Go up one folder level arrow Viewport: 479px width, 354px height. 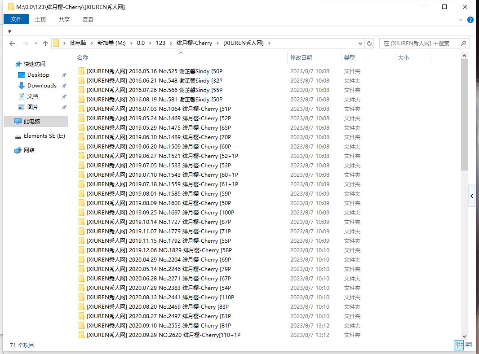pyautogui.click(x=45, y=44)
